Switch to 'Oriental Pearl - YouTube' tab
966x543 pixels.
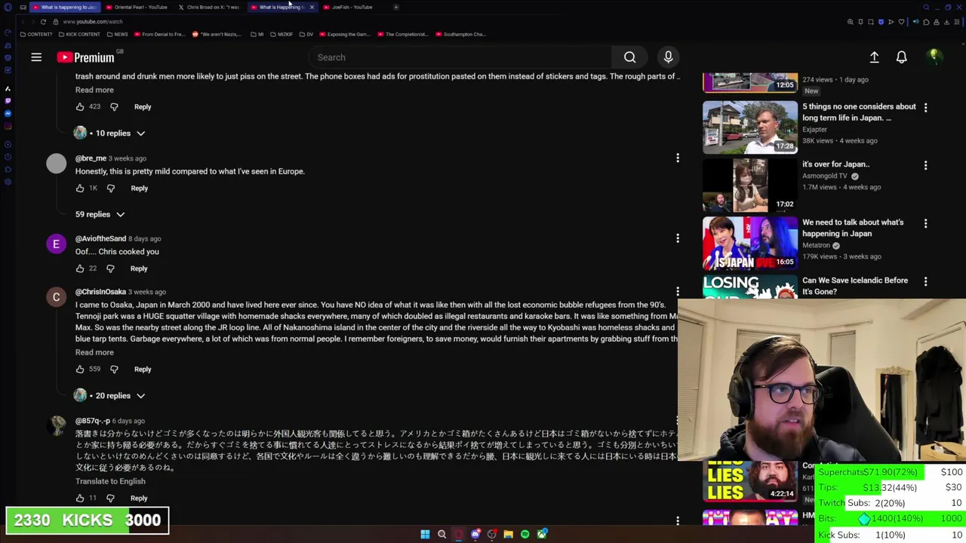(x=139, y=7)
